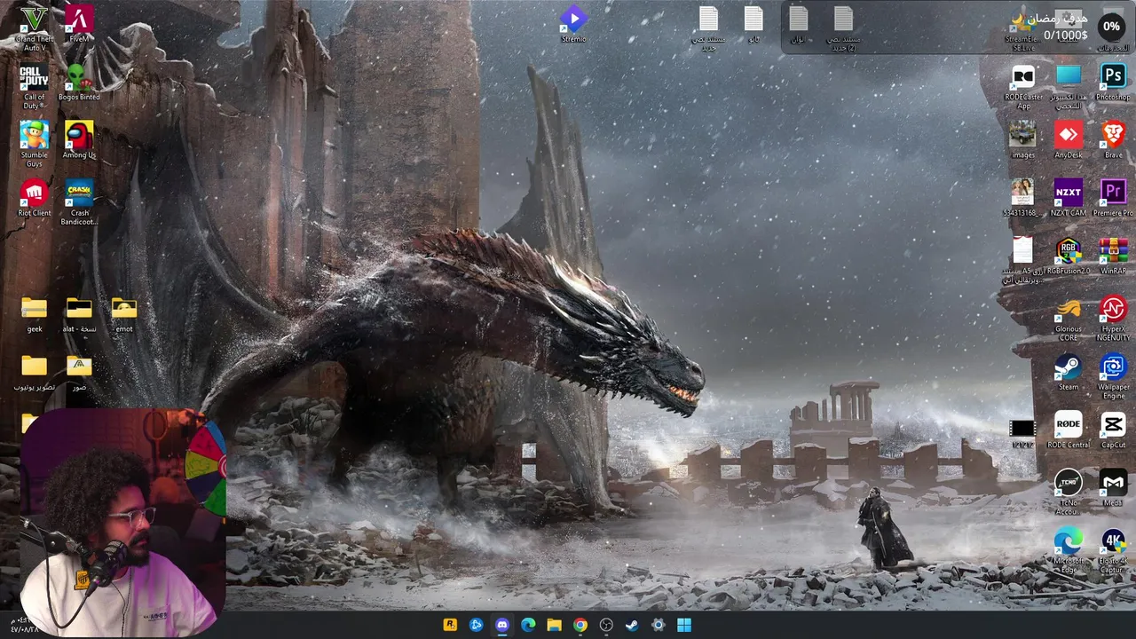Open File Explorer from the taskbar

554,625
